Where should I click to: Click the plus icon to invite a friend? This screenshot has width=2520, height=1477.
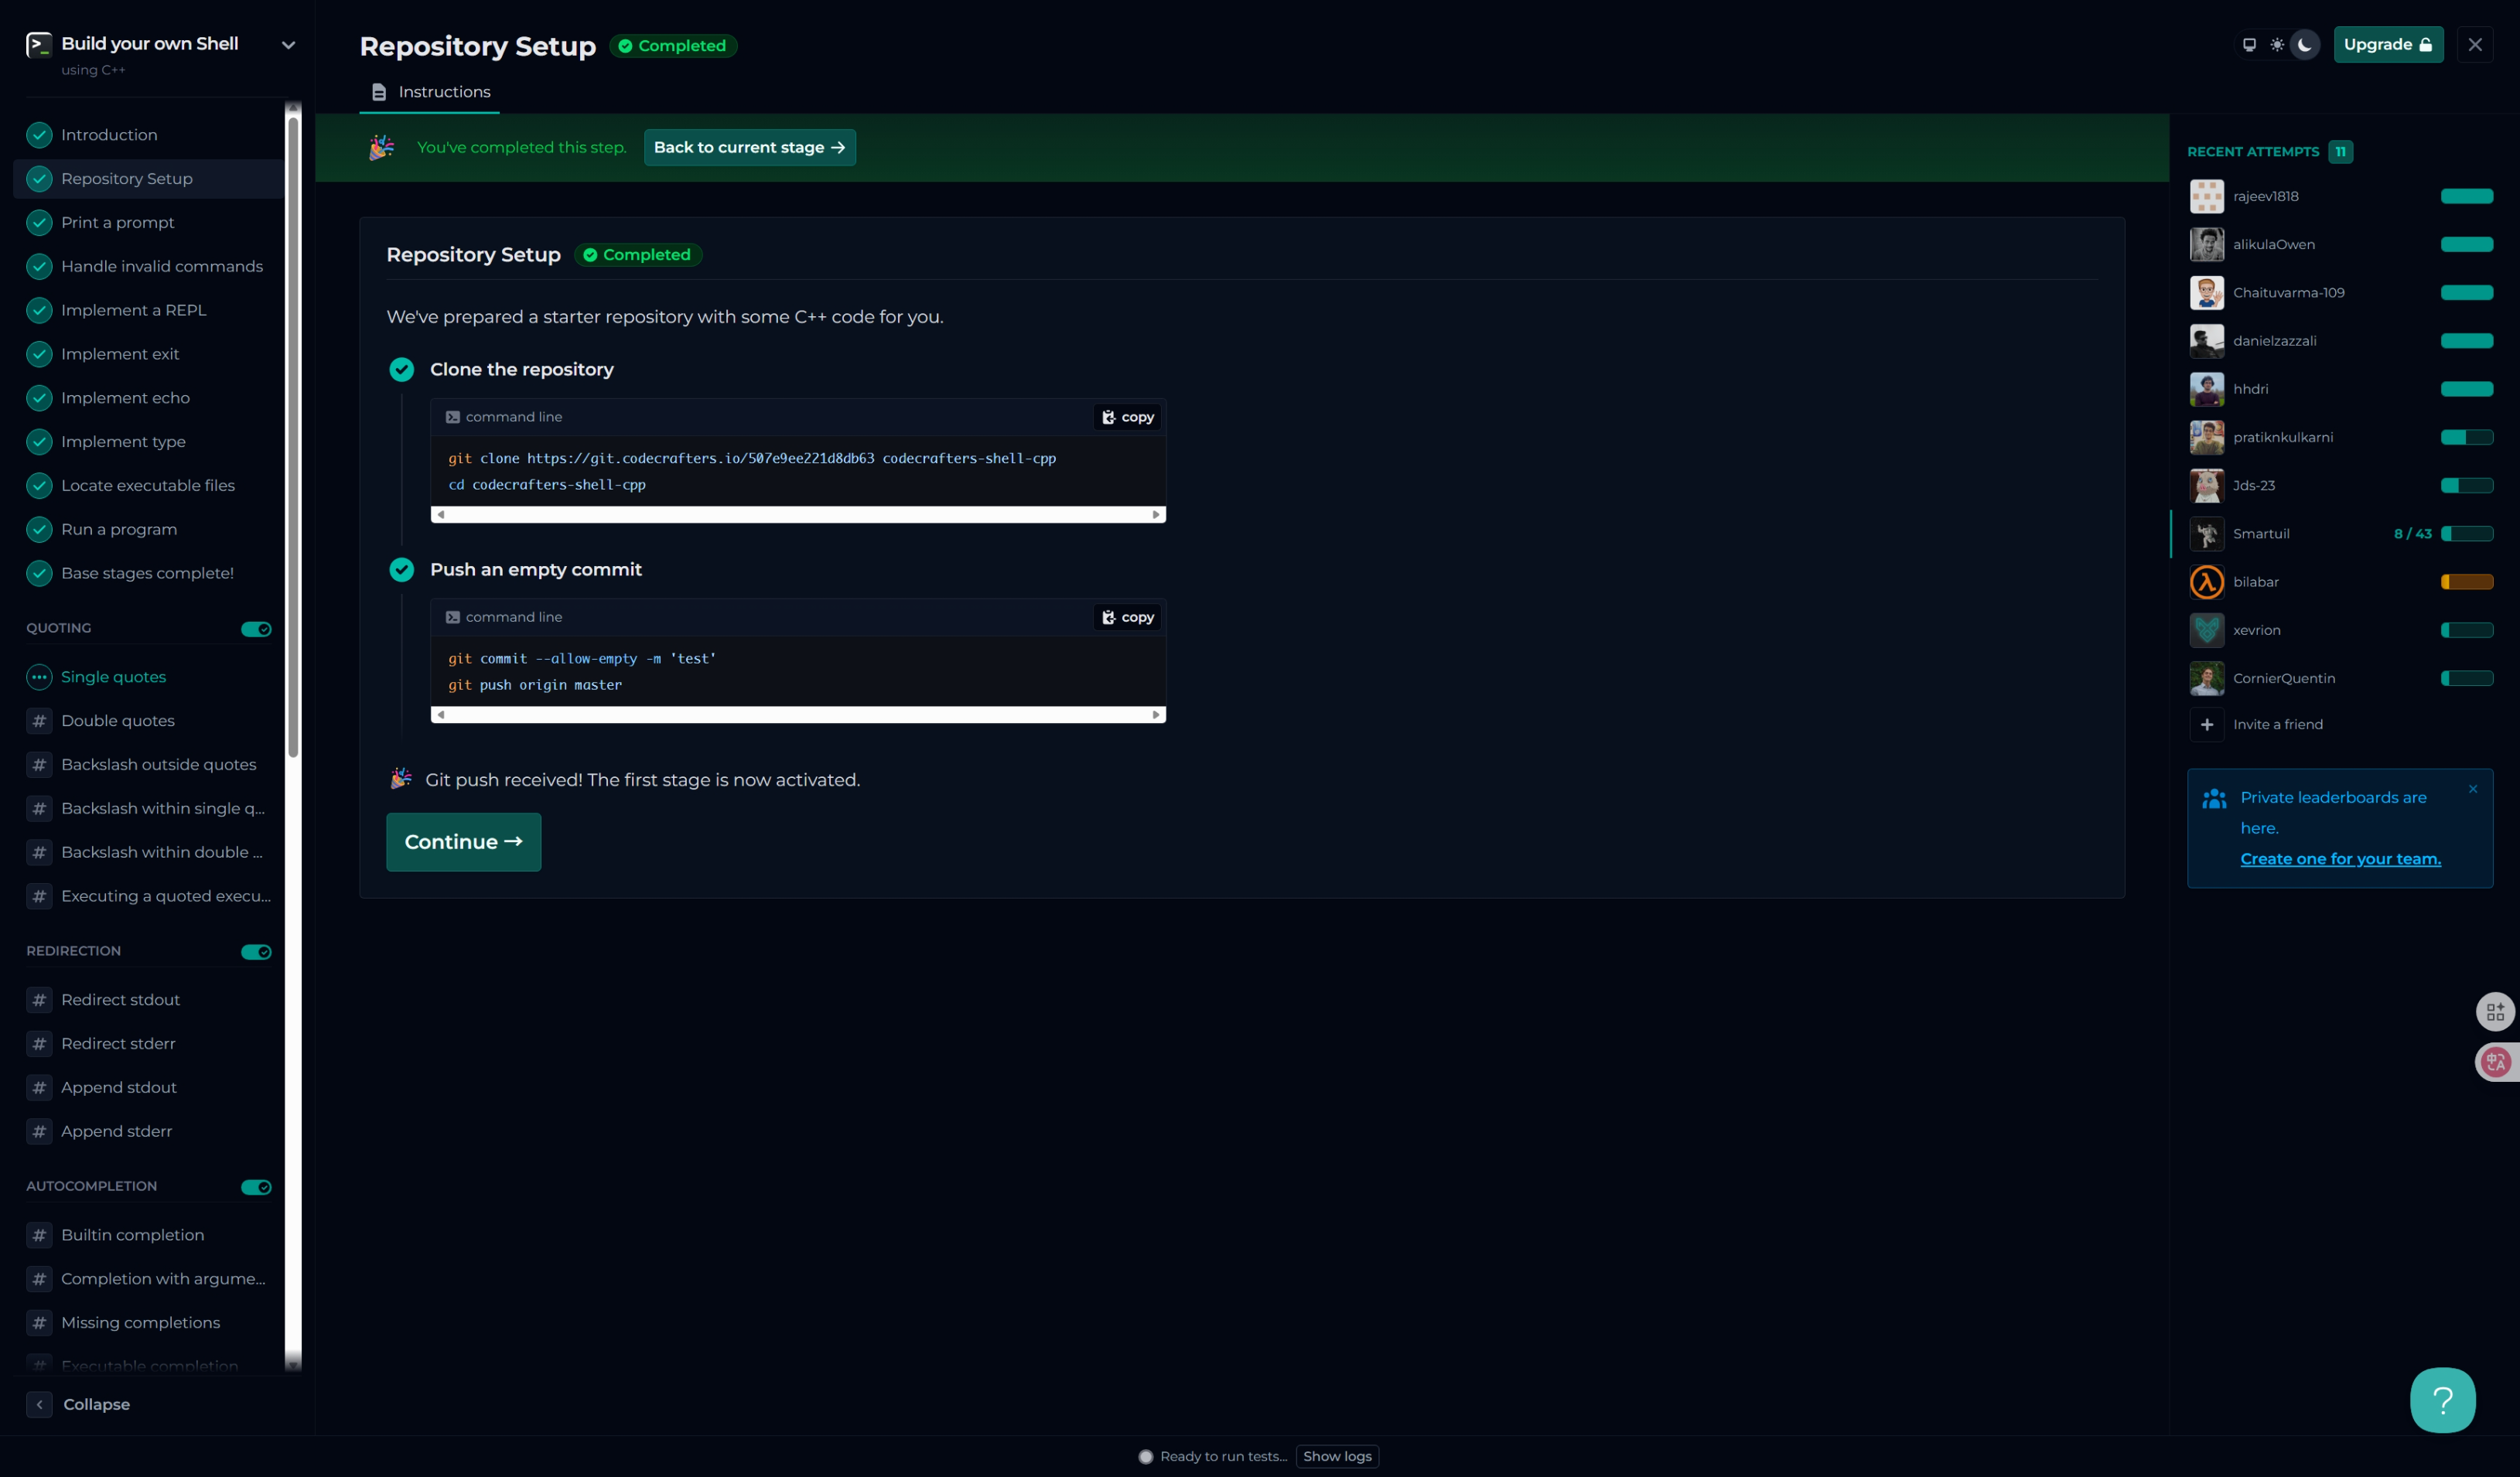[2207, 724]
